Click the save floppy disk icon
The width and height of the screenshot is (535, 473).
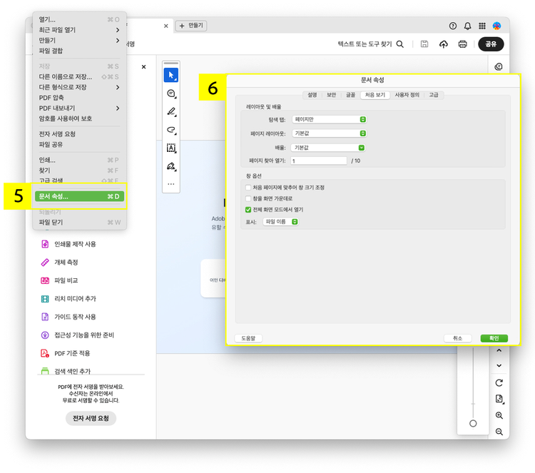click(424, 44)
